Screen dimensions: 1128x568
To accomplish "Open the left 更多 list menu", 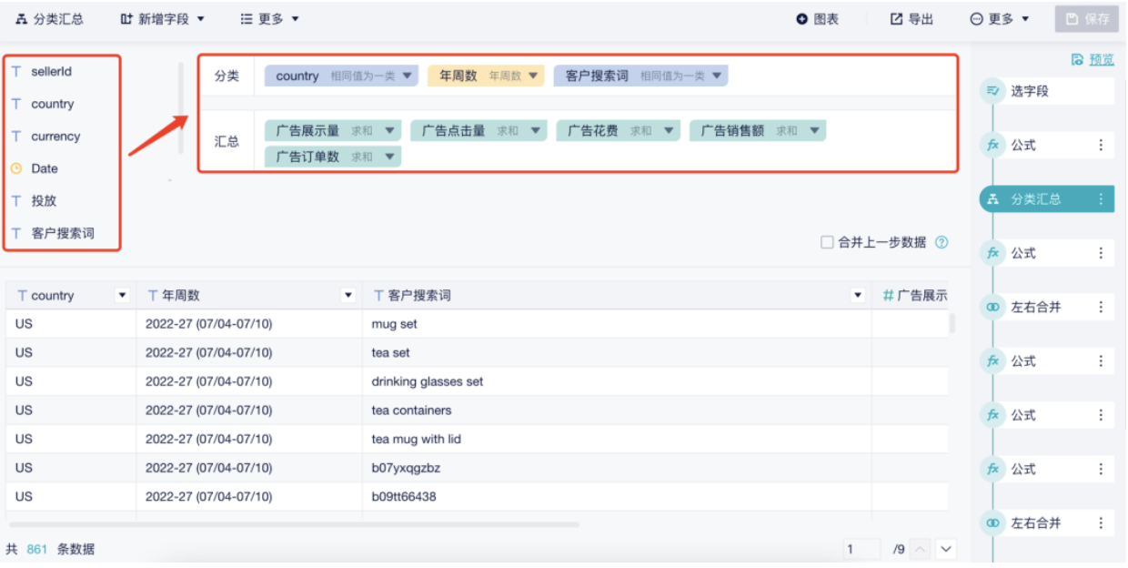I will click(270, 19).
